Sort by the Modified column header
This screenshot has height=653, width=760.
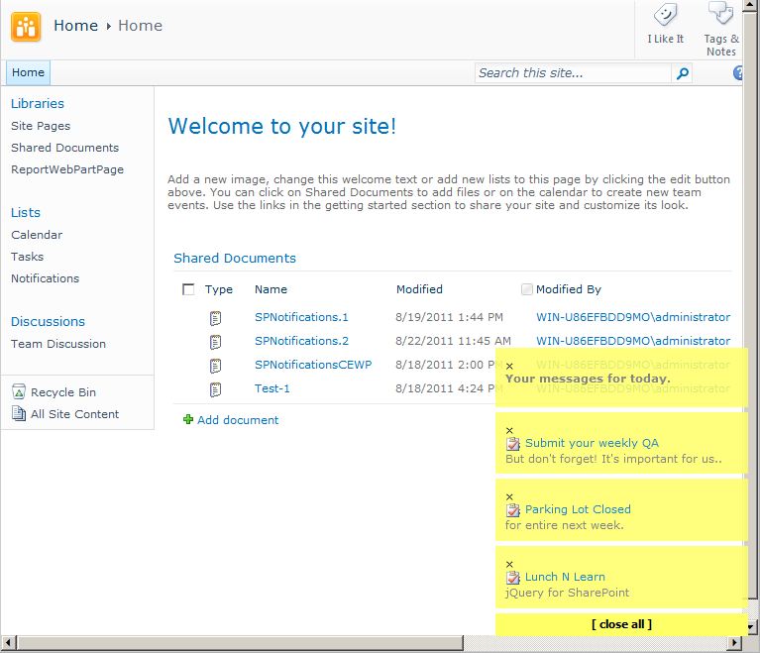tap(419, 289)
